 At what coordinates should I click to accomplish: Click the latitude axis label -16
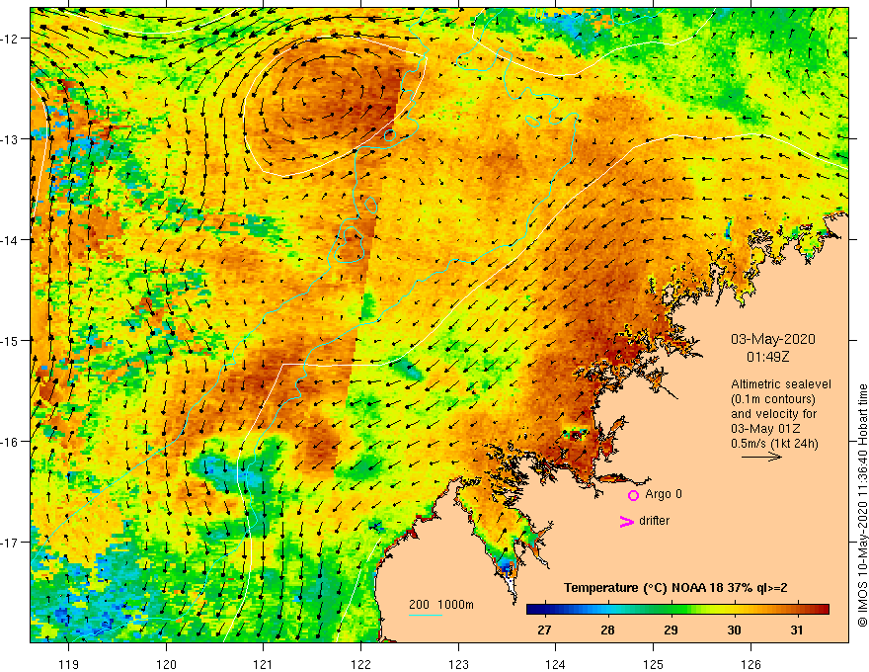11,442
